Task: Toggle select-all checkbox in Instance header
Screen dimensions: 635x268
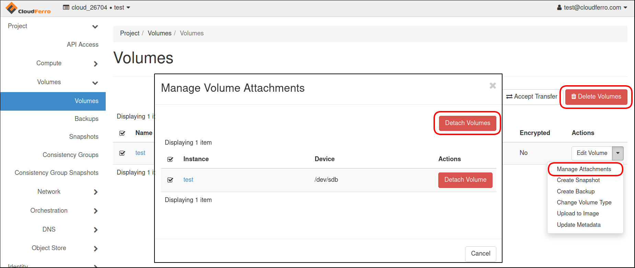Action: click(x=170, y=159)
